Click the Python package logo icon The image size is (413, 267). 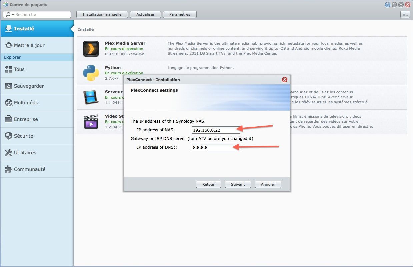point(91,73)
